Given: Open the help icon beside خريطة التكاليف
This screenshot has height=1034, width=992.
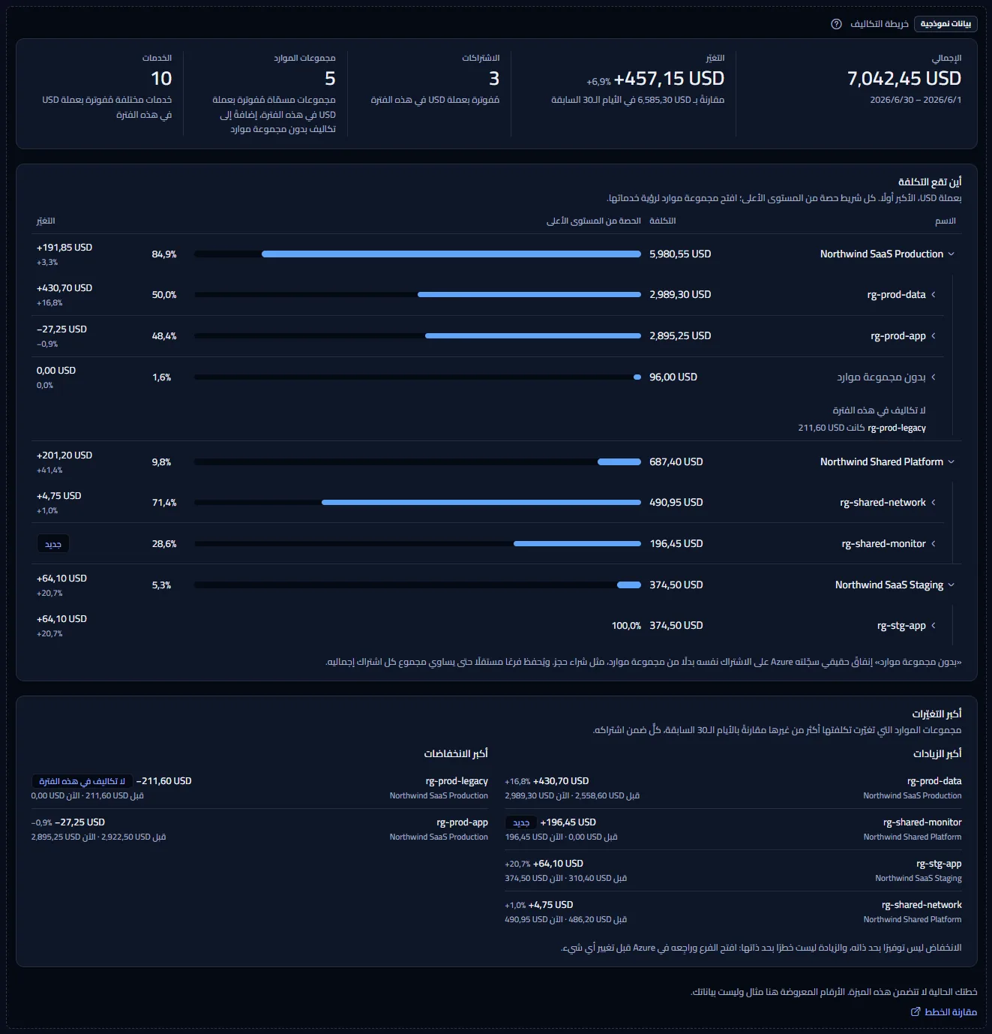Looking at the screenshot, I should click(836, 24).
